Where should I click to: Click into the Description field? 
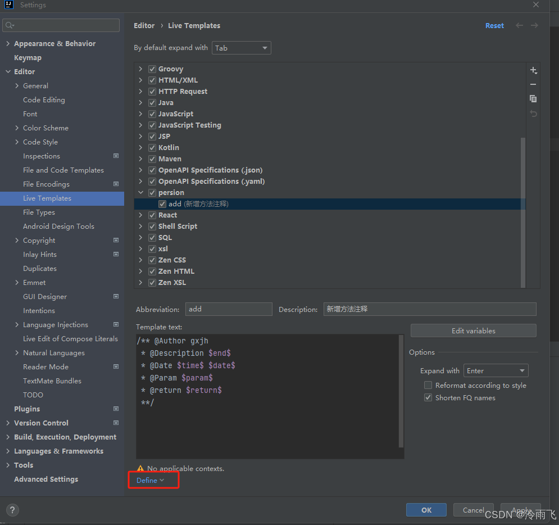pyautogui.click(x=430, y=309)
